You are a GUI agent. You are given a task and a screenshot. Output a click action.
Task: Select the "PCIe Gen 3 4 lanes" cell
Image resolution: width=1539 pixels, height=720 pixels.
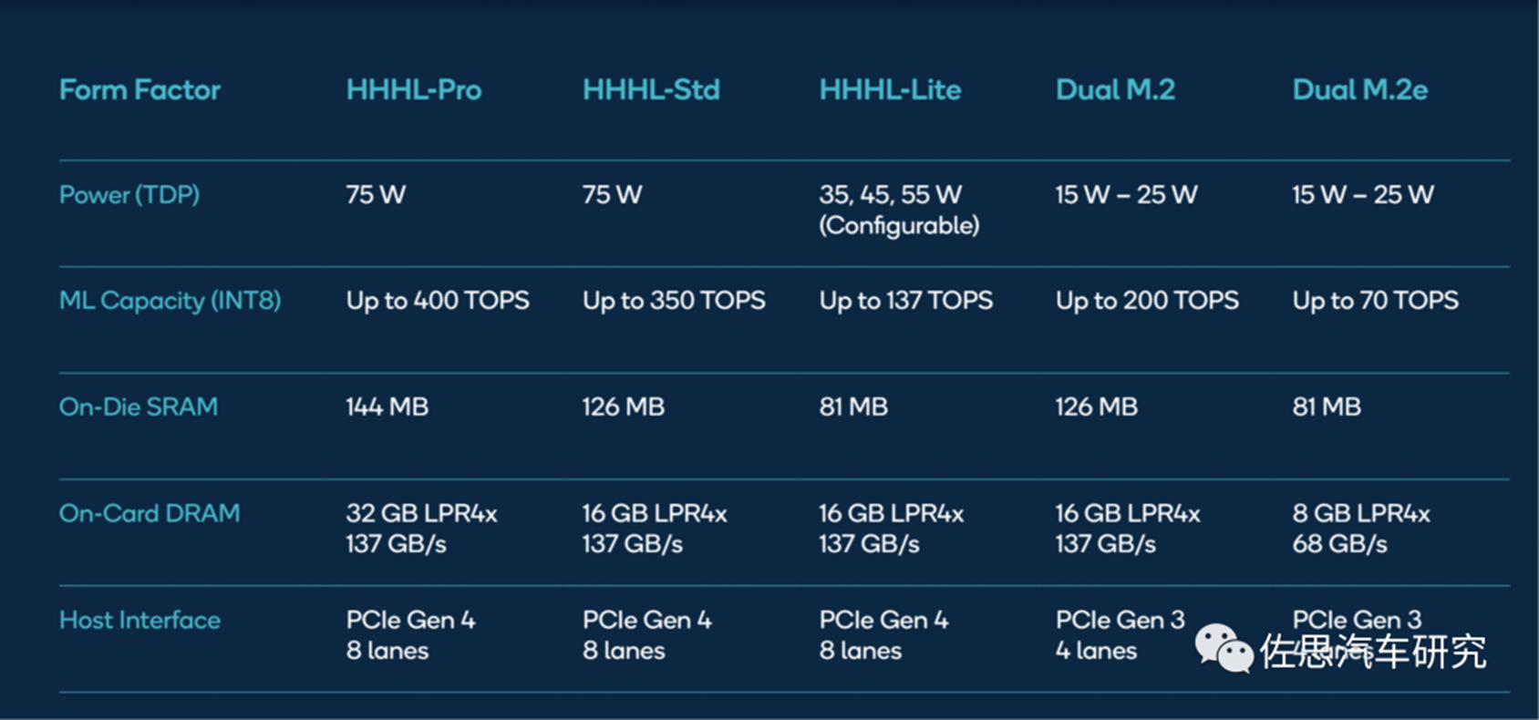pos(1120,635)
